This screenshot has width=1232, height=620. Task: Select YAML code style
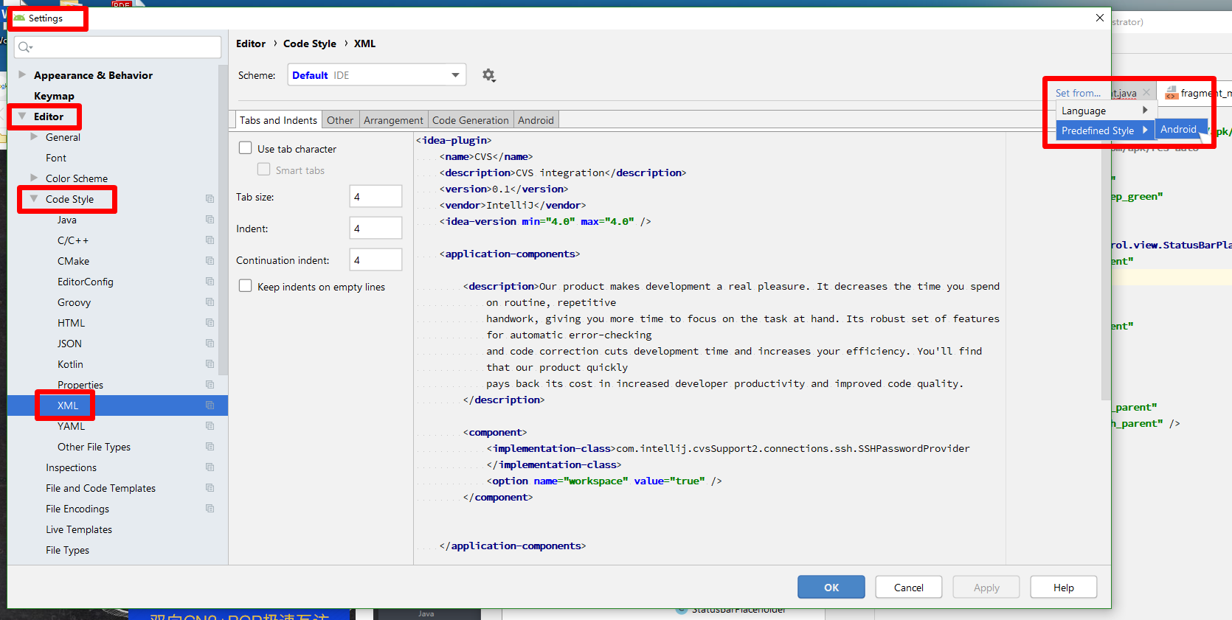coord(72,426)
